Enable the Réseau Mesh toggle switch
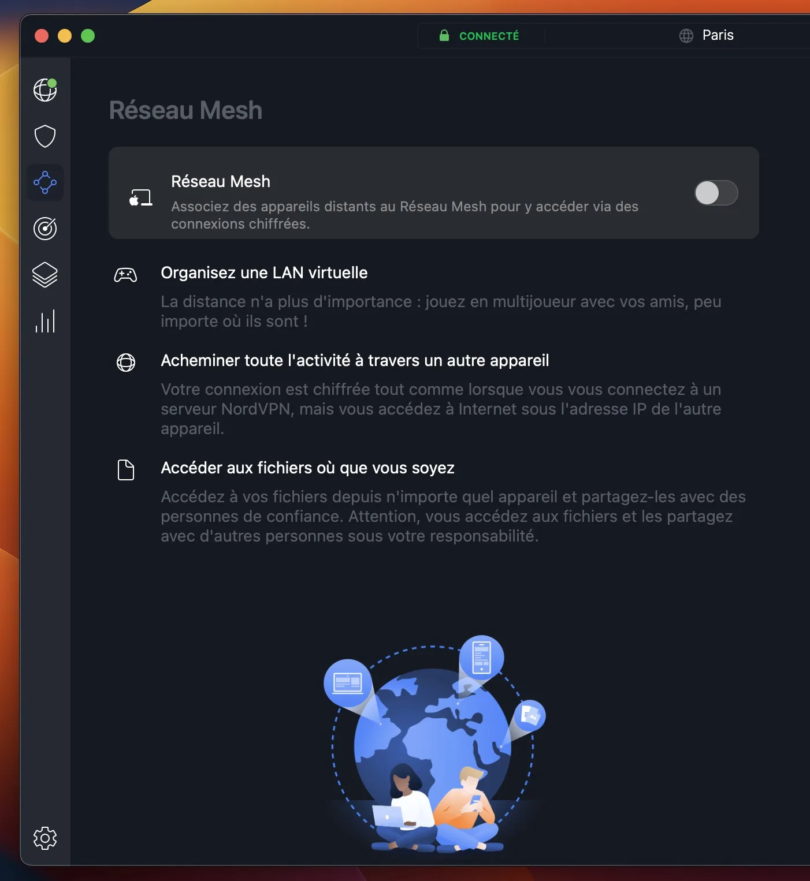 (716, 193)
